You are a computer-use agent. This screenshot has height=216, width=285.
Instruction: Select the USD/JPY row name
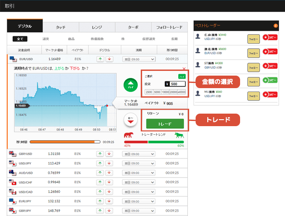pos(25,163)
